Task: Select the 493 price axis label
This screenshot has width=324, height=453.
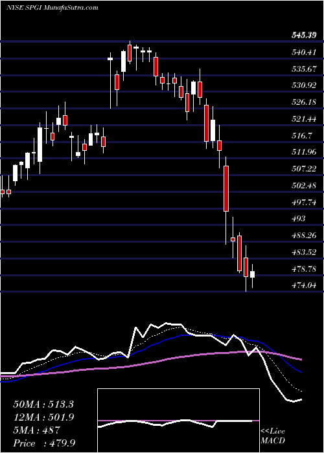Action: (x=299, y=219)
